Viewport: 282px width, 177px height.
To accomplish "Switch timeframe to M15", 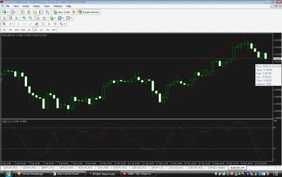I will [17, 30].
